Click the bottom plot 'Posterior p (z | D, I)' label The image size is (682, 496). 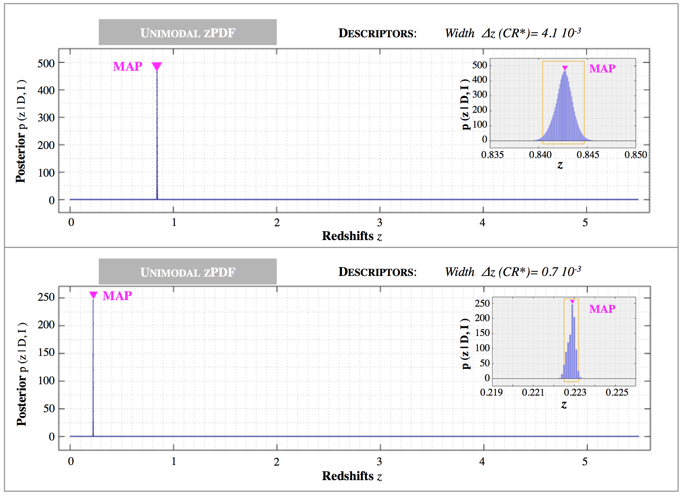point(22,374)
